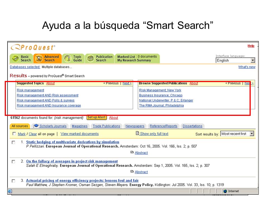Open Business Insurance; Chicago publication

(161, 95)
